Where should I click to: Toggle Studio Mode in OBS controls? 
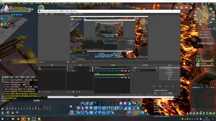169,74
